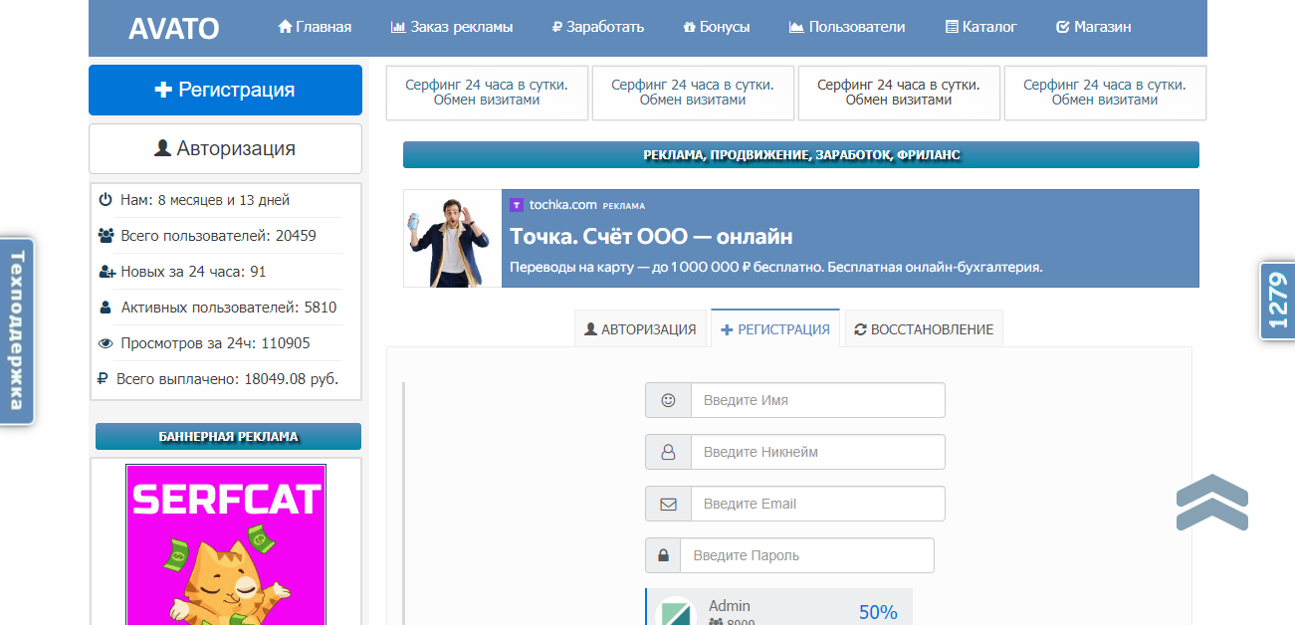Click the envelope icon beside the email field

(668, 504)
